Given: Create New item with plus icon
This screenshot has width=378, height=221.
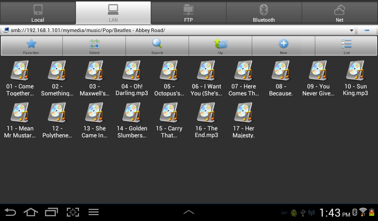Looking at the screenshot, I should point(283,46).
